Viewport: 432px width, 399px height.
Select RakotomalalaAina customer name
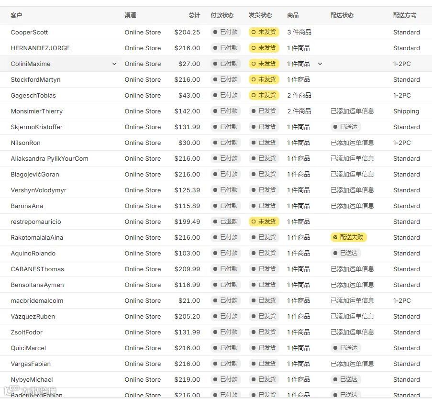tap(37, 237)
